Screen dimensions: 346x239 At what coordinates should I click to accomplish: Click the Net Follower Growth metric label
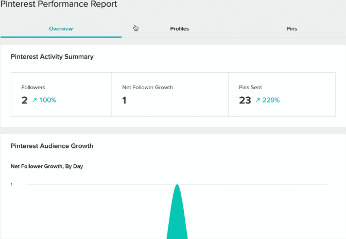147,88
